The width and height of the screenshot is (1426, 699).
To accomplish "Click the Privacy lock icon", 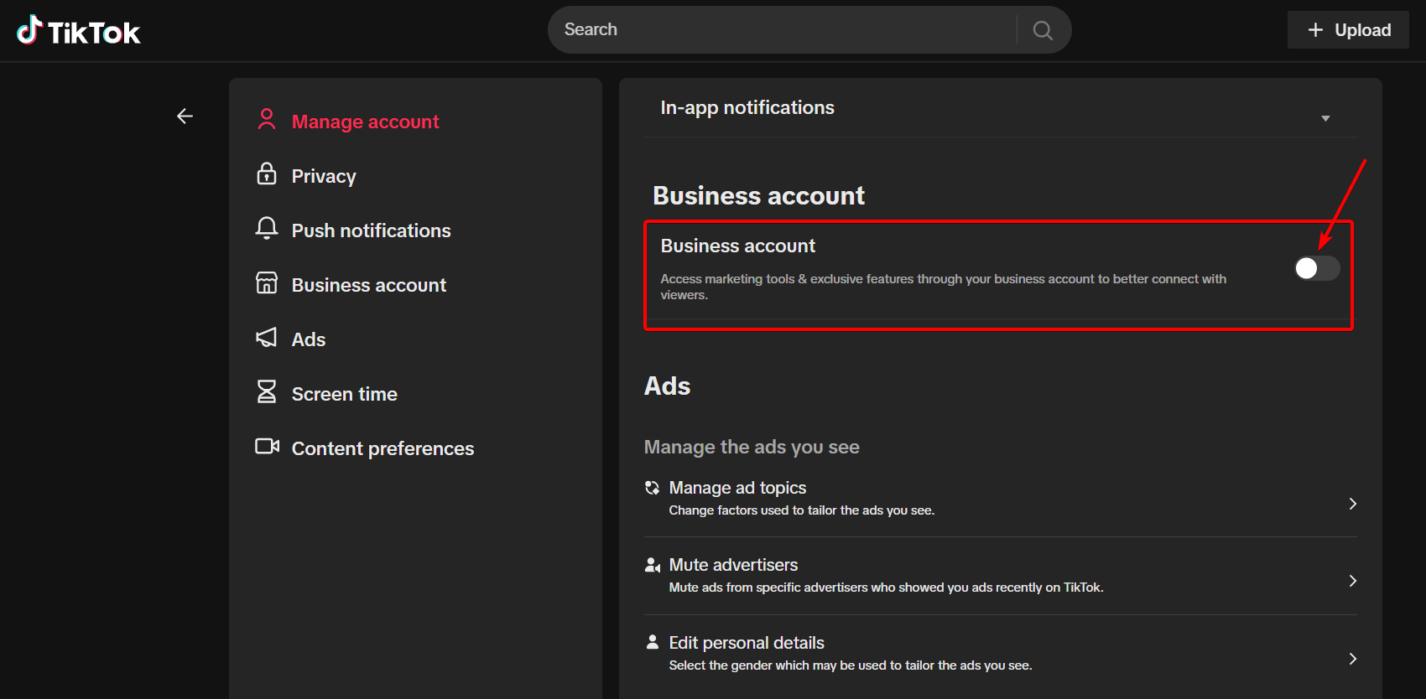I will [x=267, y=173].
